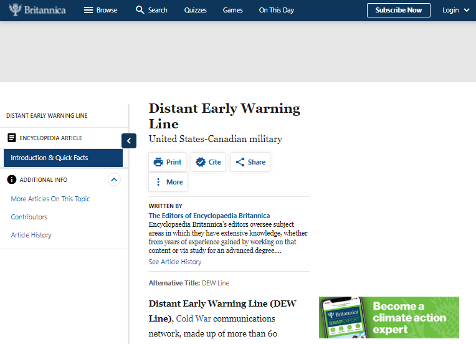Open More Articles On This Topic

pos(50,199)
